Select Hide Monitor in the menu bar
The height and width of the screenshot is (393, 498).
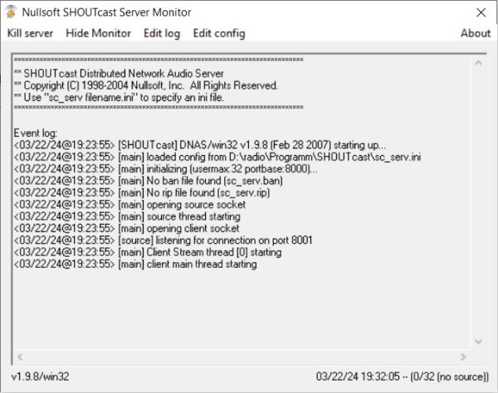tap(98, 33)
